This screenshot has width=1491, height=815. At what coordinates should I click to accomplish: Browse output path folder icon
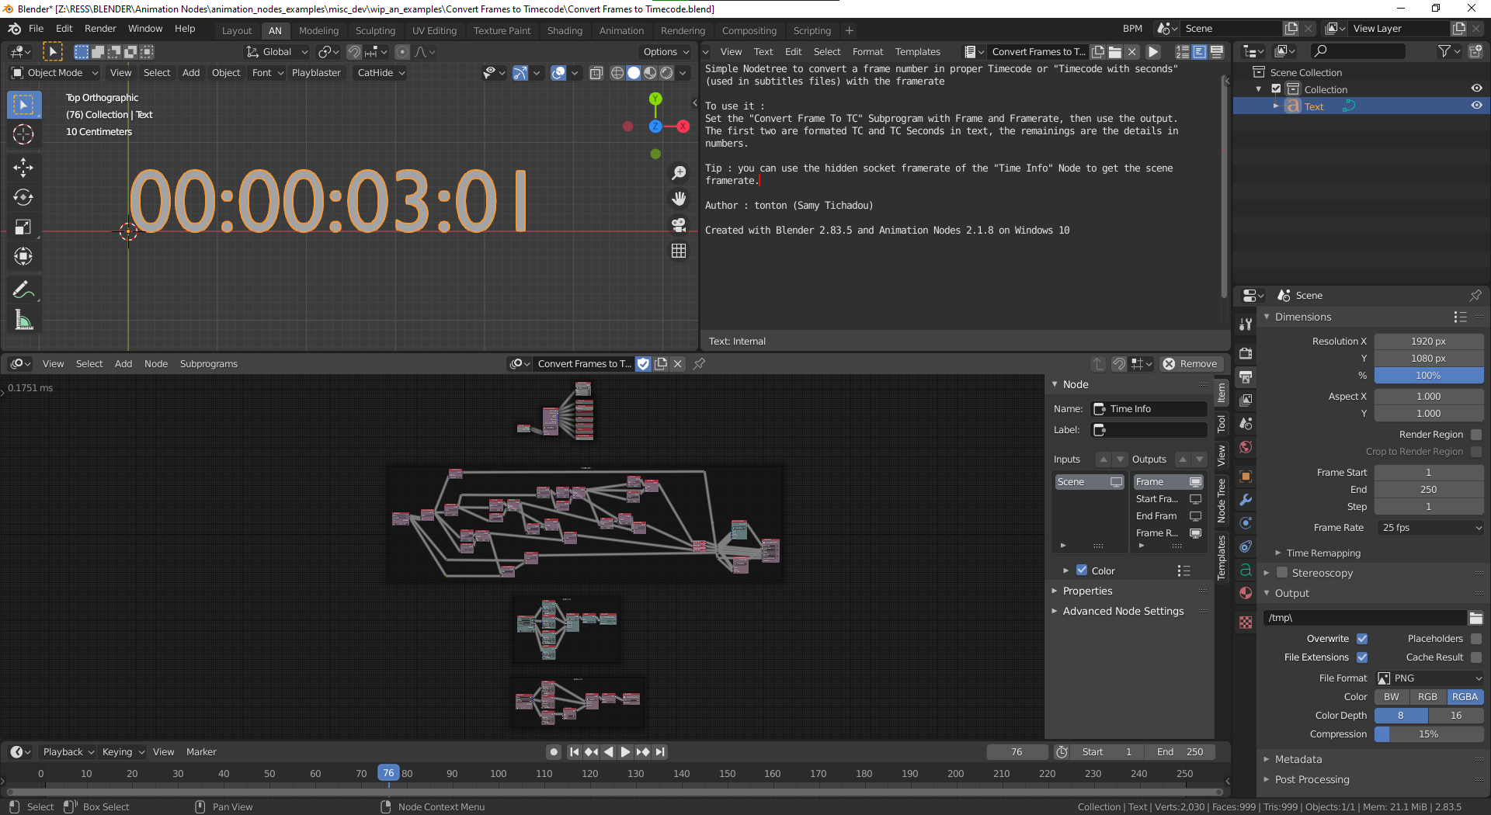[1476, 618]
